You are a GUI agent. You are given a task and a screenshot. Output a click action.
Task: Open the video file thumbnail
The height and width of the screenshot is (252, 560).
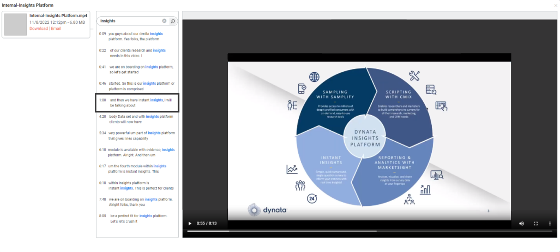pos(15,25)
